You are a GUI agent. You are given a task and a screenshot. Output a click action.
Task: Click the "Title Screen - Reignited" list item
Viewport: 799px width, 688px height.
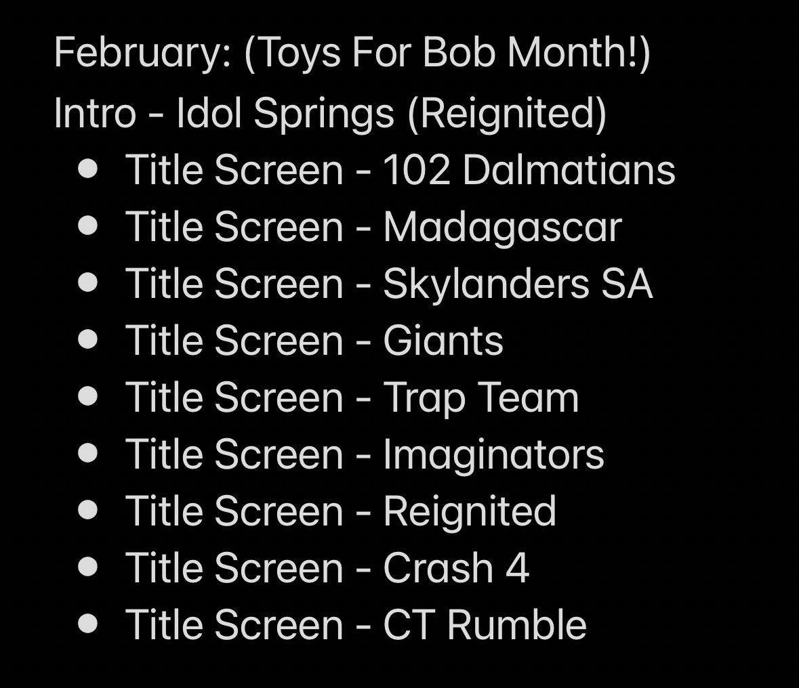point(341,511)
